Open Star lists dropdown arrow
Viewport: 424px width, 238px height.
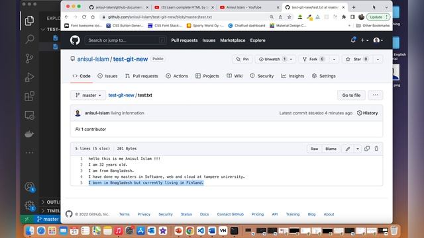378,59
